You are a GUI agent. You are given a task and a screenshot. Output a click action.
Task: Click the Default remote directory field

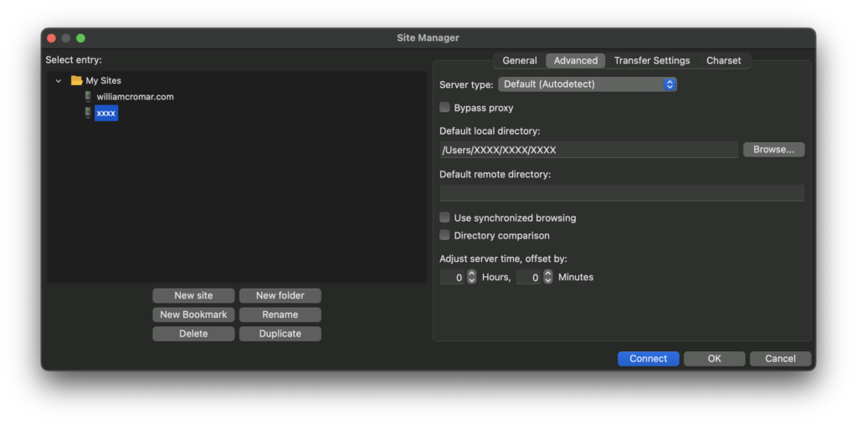coord(621,193)
